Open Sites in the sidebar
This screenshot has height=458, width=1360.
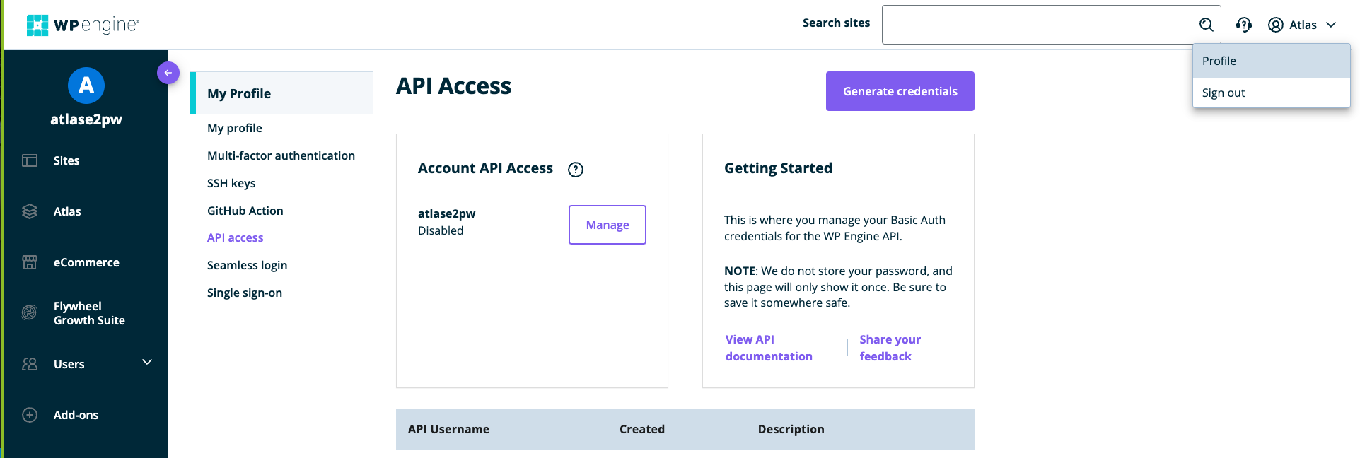point(66,160)
